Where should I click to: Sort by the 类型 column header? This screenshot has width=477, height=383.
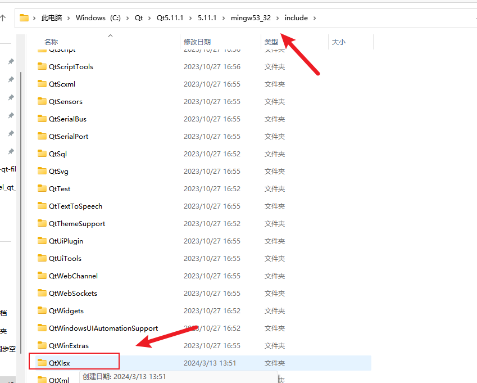click(271, 42)
